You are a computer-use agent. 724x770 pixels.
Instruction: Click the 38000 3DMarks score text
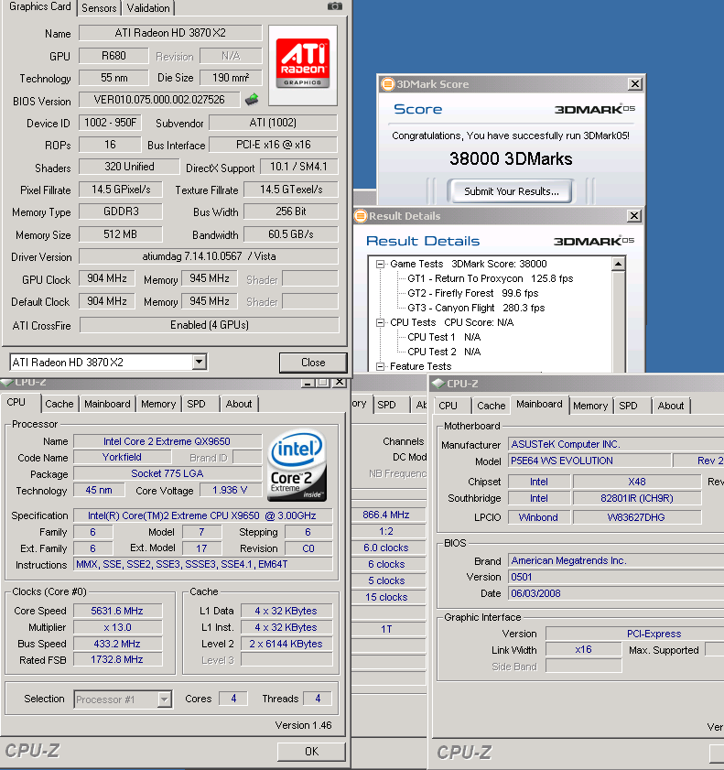[511, 158]
